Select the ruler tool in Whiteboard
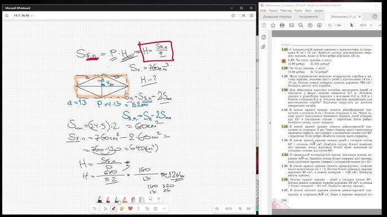Image resolution: width=387 pixels, height=217 pixels. coord(142,199)
